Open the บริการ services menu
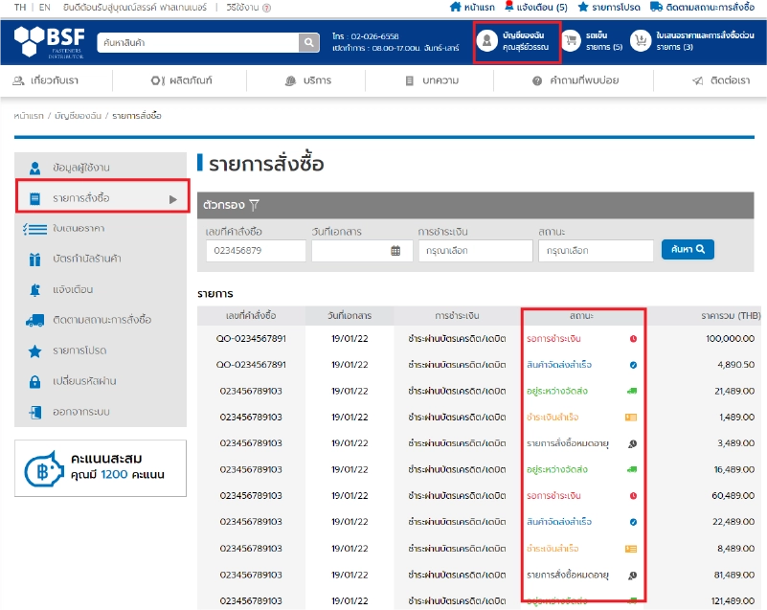The width and height of the screenshot is (767, 610). [308, 80]
